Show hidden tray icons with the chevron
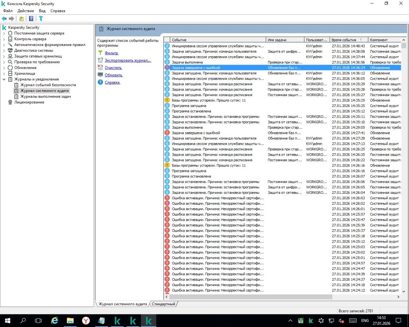 coord(290,321)
